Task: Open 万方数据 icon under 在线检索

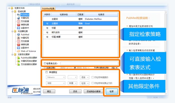Action: point(19,21)
